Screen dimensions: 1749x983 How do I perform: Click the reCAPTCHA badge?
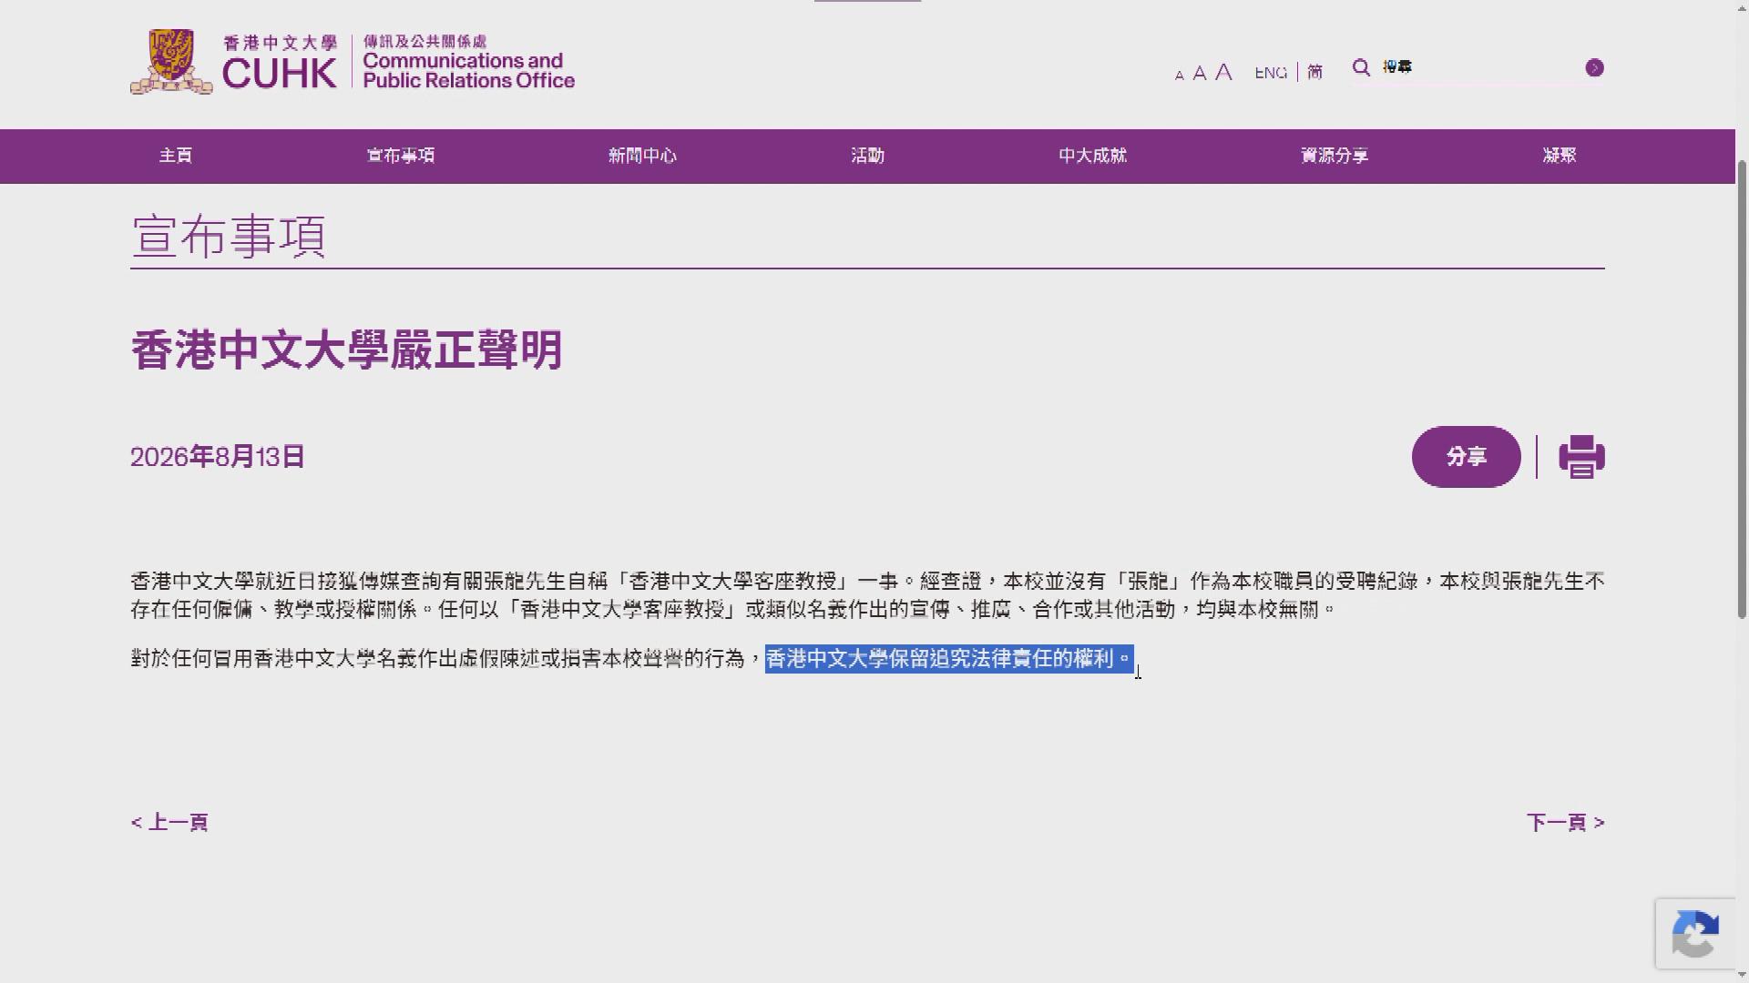(1696, 934)
